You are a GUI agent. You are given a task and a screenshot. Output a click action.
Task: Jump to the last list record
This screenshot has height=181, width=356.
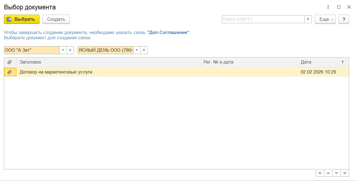[x=345, y=173]
